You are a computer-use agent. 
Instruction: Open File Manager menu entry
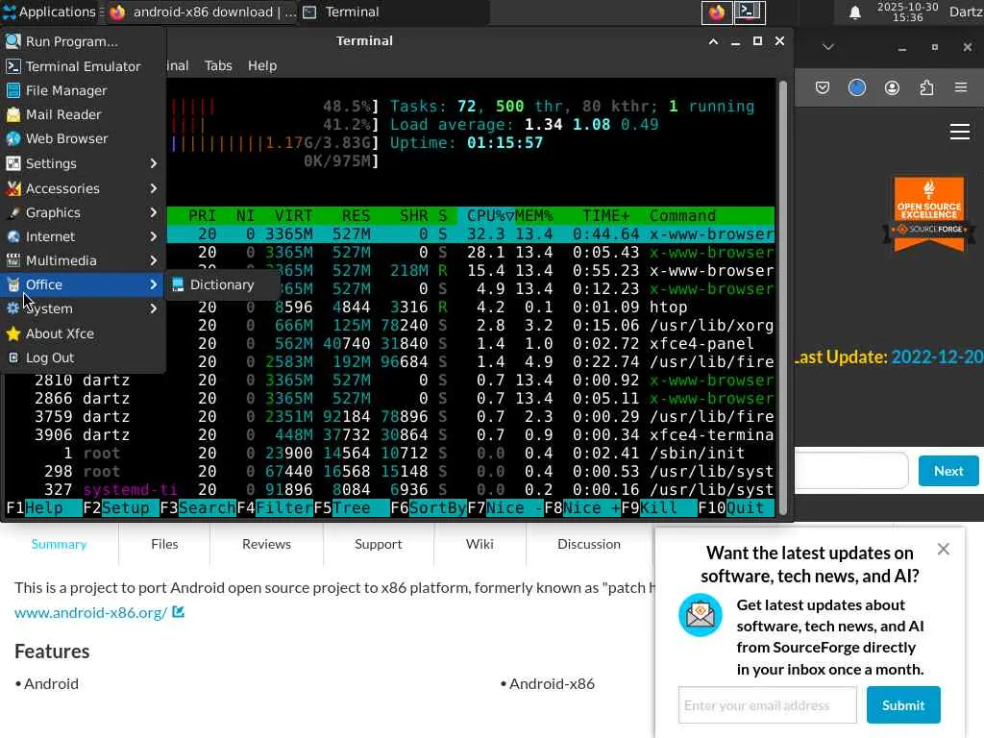pos(83,90)
